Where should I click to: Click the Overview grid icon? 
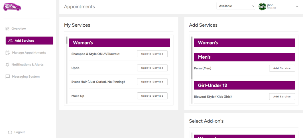[8, 29]
